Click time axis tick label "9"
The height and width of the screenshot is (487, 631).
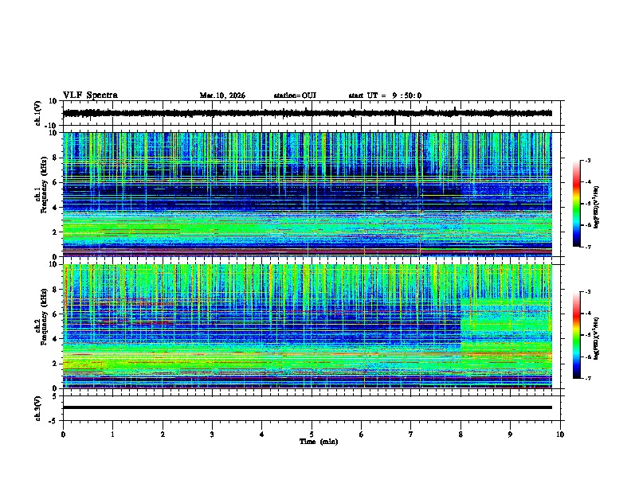(x=510, y=434)
